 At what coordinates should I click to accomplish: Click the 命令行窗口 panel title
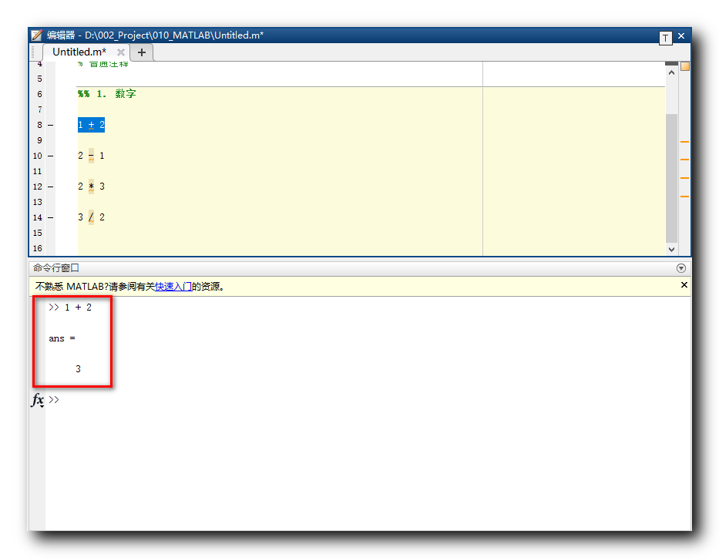(56, 267)
